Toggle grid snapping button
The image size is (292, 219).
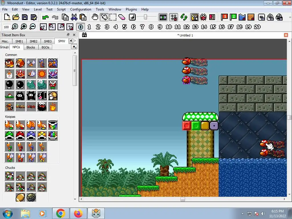click(x=174, y=17)
